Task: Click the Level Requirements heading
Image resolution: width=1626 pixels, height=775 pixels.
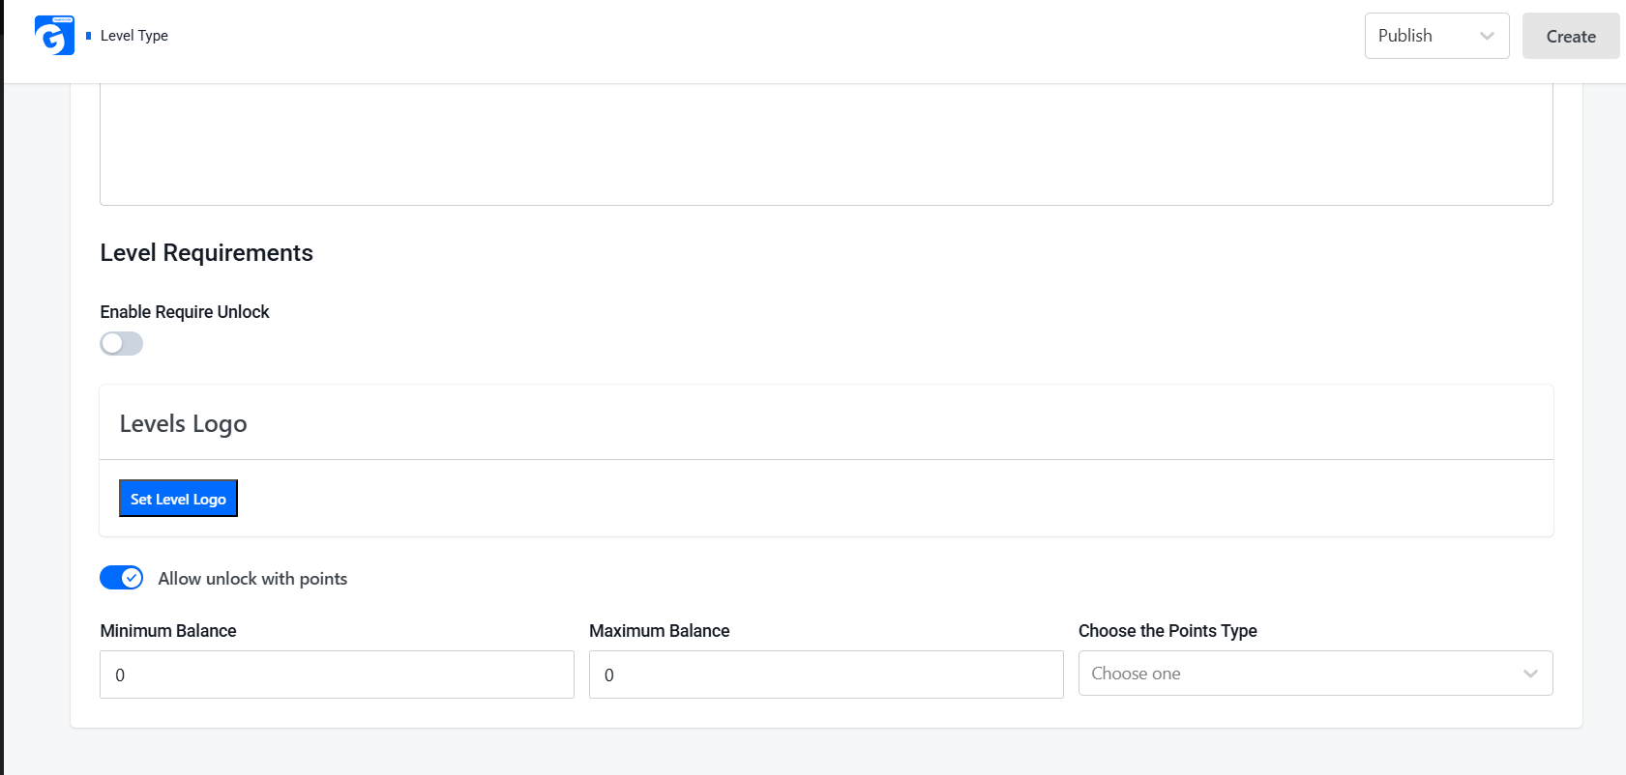Action: click(207, 253)
